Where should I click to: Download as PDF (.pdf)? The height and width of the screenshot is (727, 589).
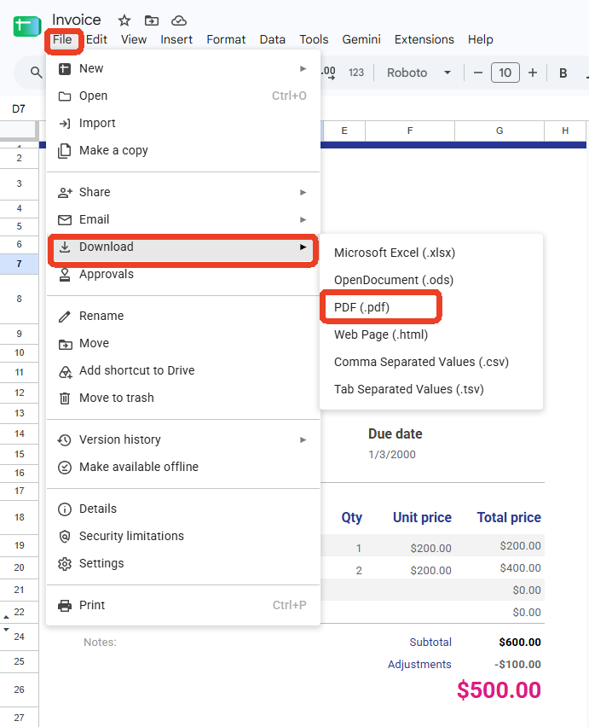click(431, 308)
